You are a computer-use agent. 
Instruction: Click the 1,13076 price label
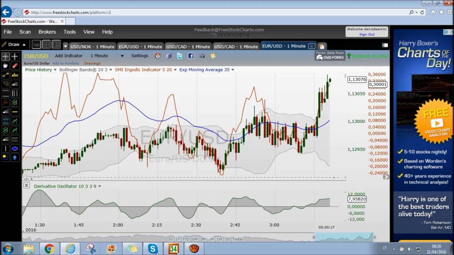click(357, 79)
